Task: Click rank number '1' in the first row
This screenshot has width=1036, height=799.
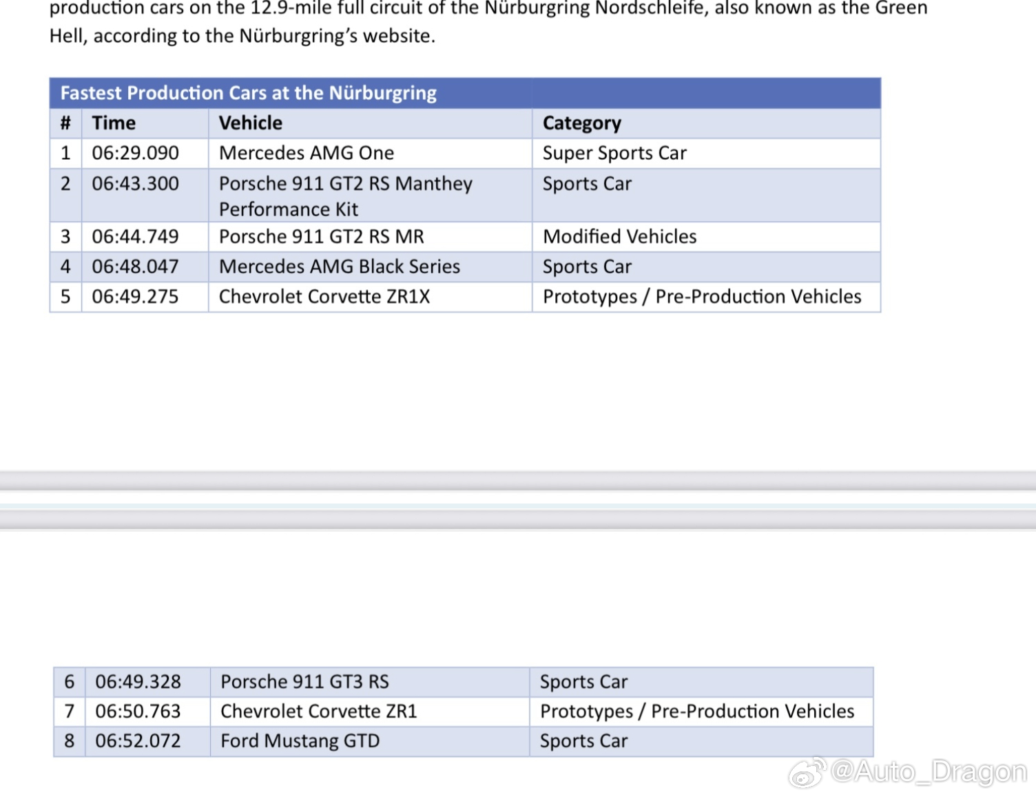Action: pyautogui.click(x=65, y=153)
